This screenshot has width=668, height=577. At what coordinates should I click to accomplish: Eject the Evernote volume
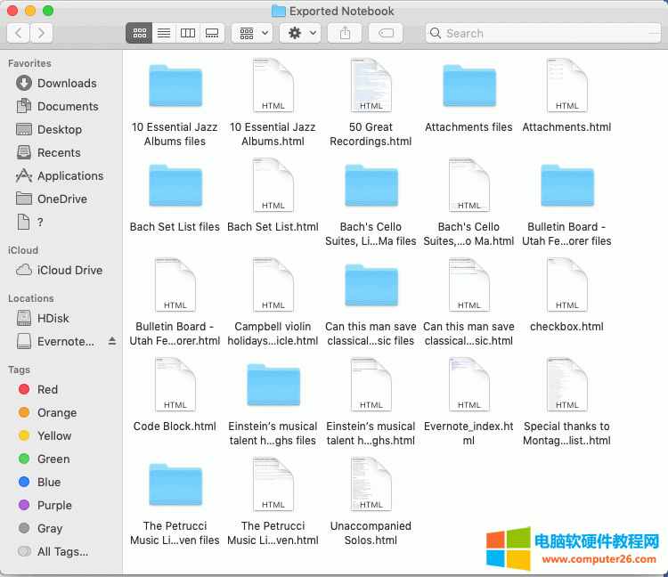coord(112,341)
